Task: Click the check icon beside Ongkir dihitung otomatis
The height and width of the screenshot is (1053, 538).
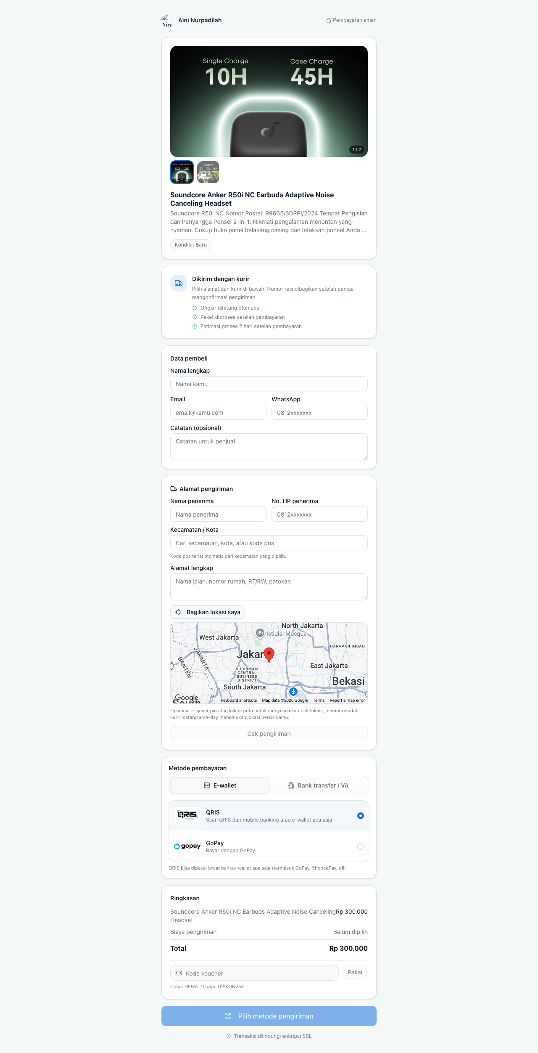Action: 195,308
